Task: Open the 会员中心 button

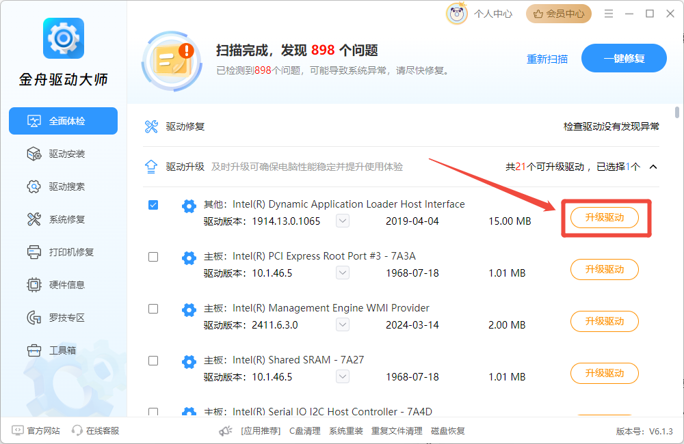Action: click(x=559, y=14)
